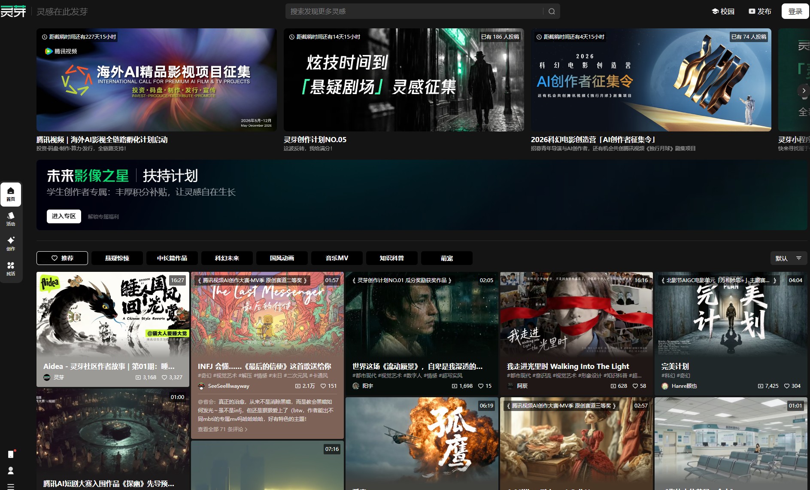The image size is (810, 490).
Task: Select the 推荐 category tab
Action: [62, 258]
